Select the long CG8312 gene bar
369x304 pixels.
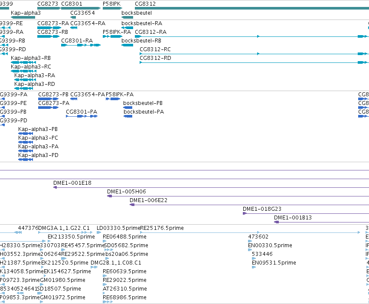pyautogui.click(x=252, y=9)
